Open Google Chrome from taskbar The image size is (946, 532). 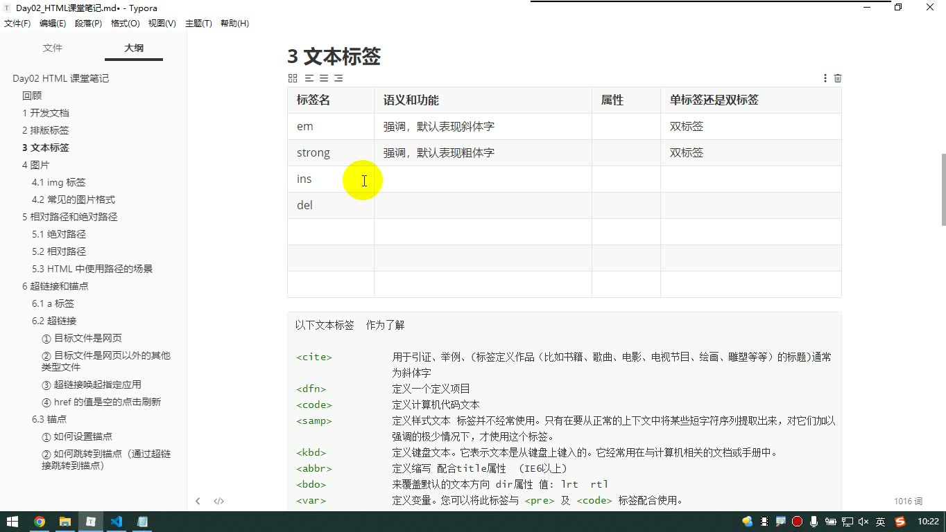(40, 522)
